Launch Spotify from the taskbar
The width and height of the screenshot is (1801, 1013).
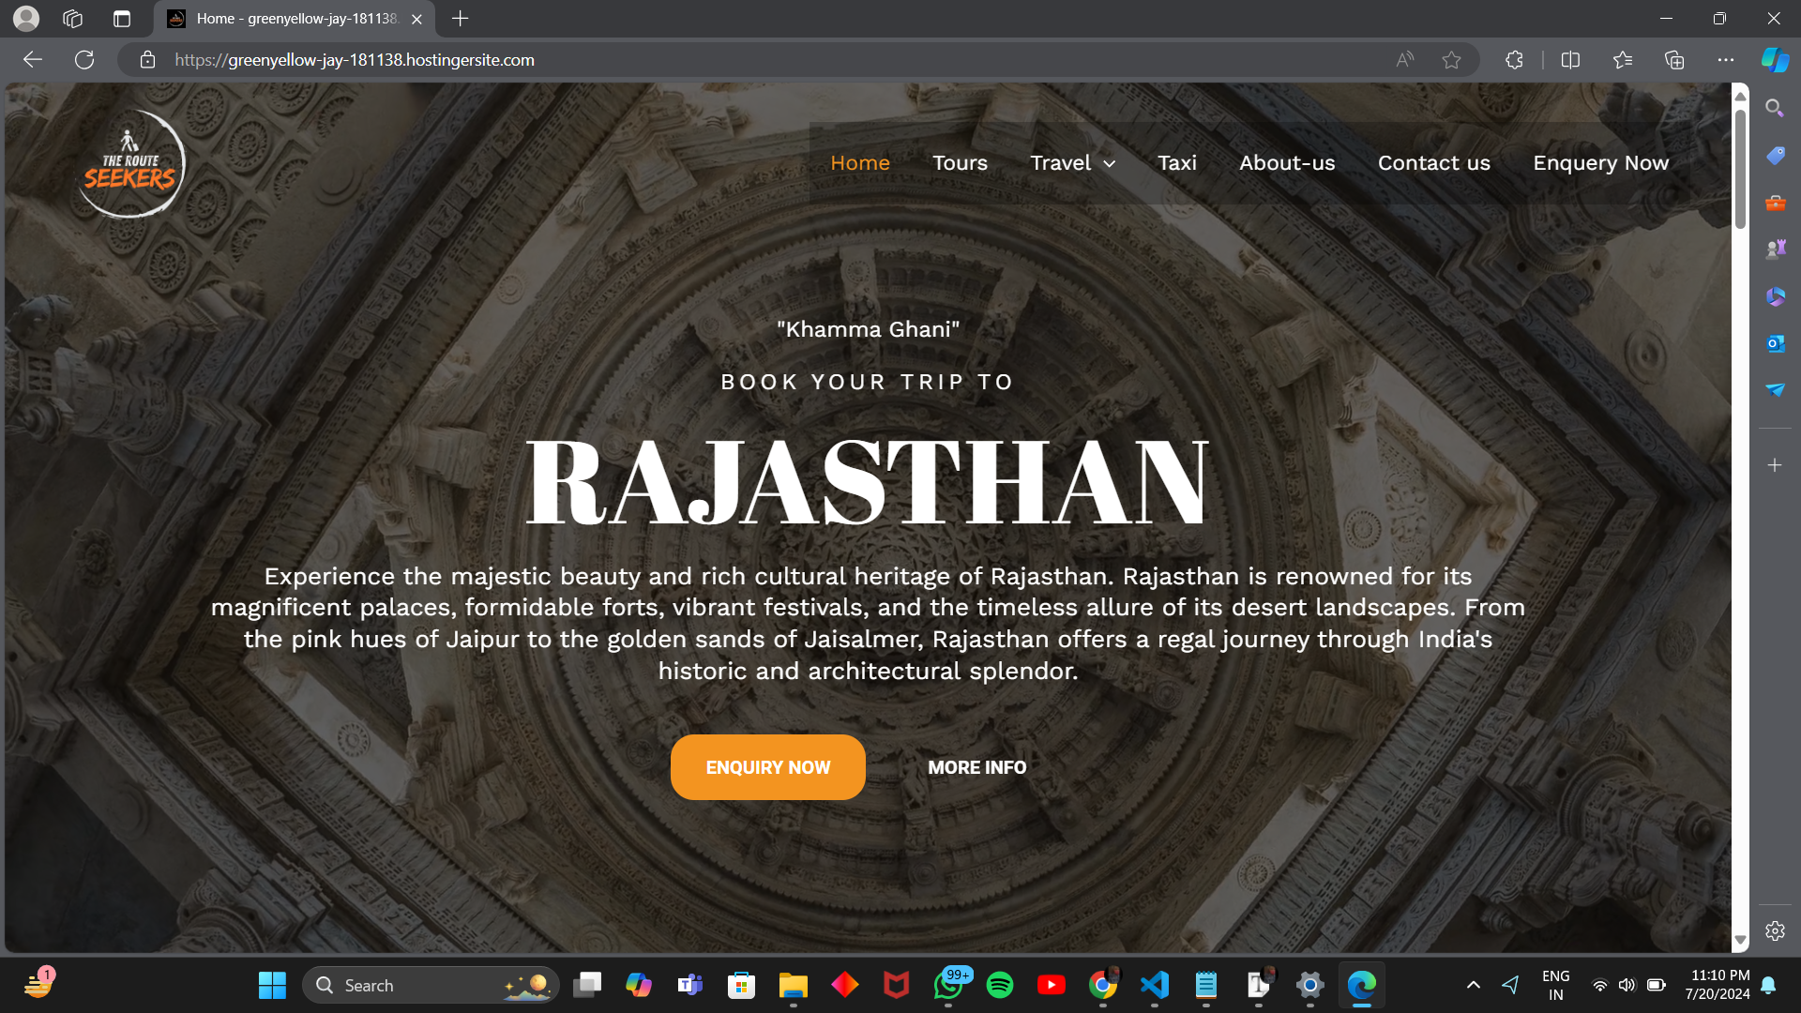[1000, 985]
